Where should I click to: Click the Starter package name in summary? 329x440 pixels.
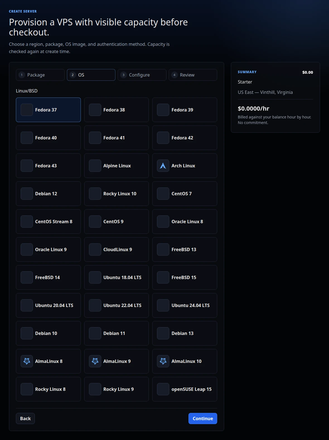coord(245,82)
